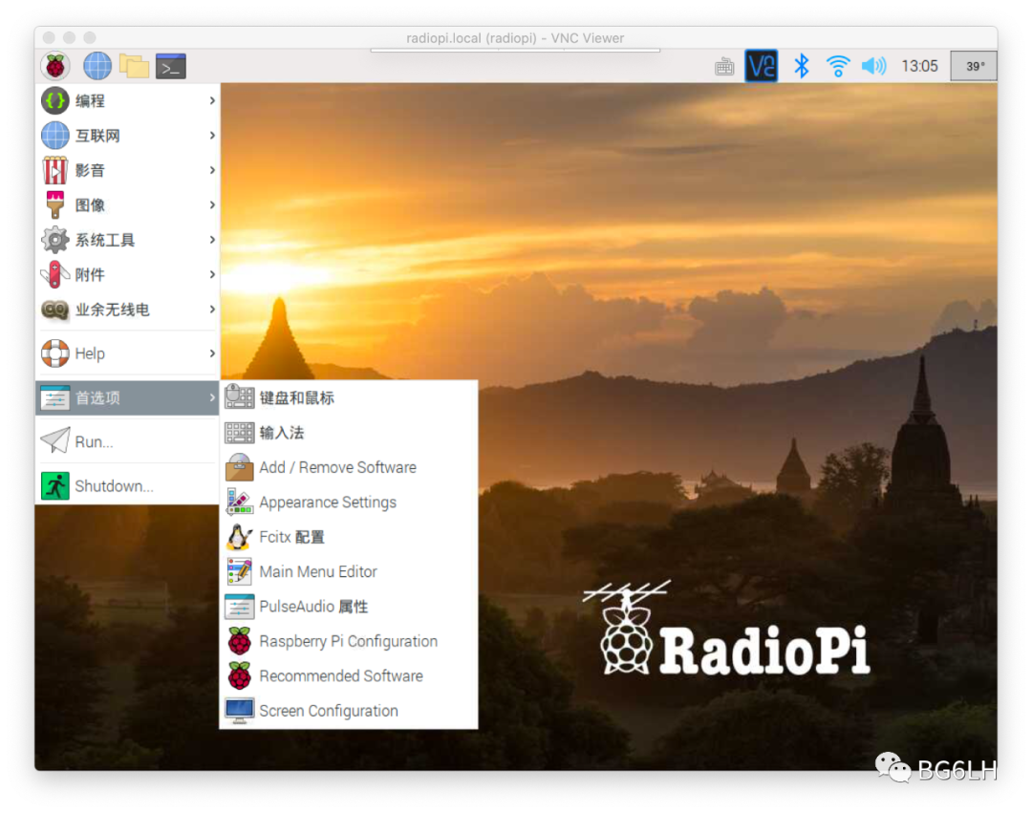
Task: Click the keyboard input method tray icon
Action: 724,67
